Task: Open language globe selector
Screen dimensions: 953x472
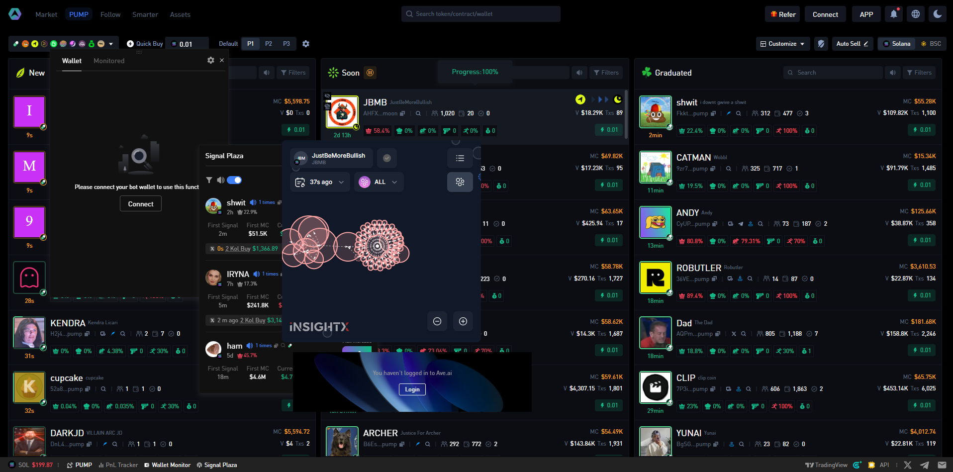Action: click(916, 14)
